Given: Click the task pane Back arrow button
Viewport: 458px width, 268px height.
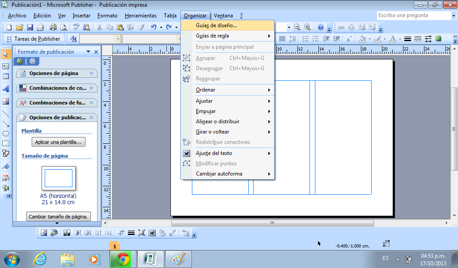Looking at the screenshot, I should (20, 61).
